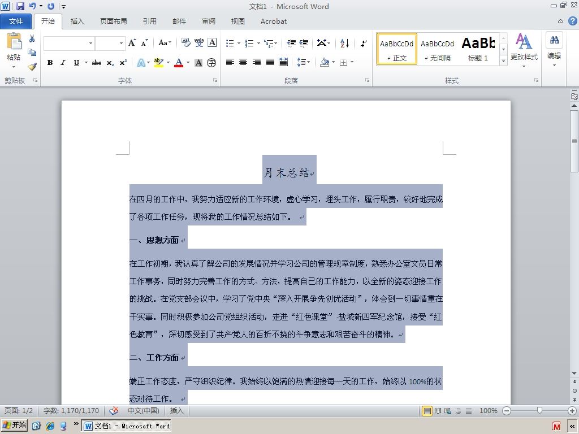Open the font color dropdown arrow
The image size is (579, 434).
click(x=188, y=63)
